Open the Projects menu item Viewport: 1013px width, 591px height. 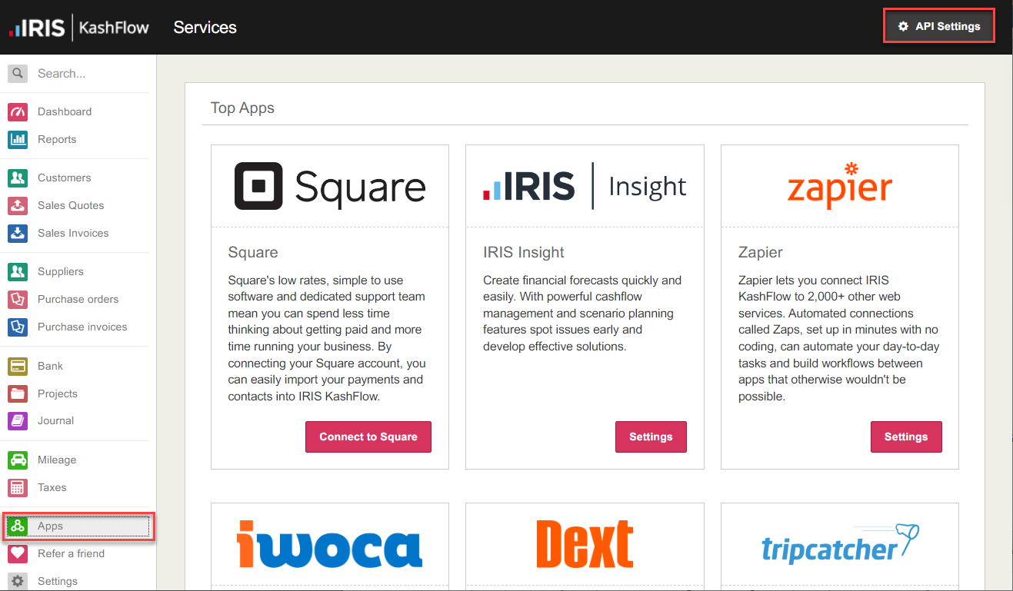(x=78, y=393)
